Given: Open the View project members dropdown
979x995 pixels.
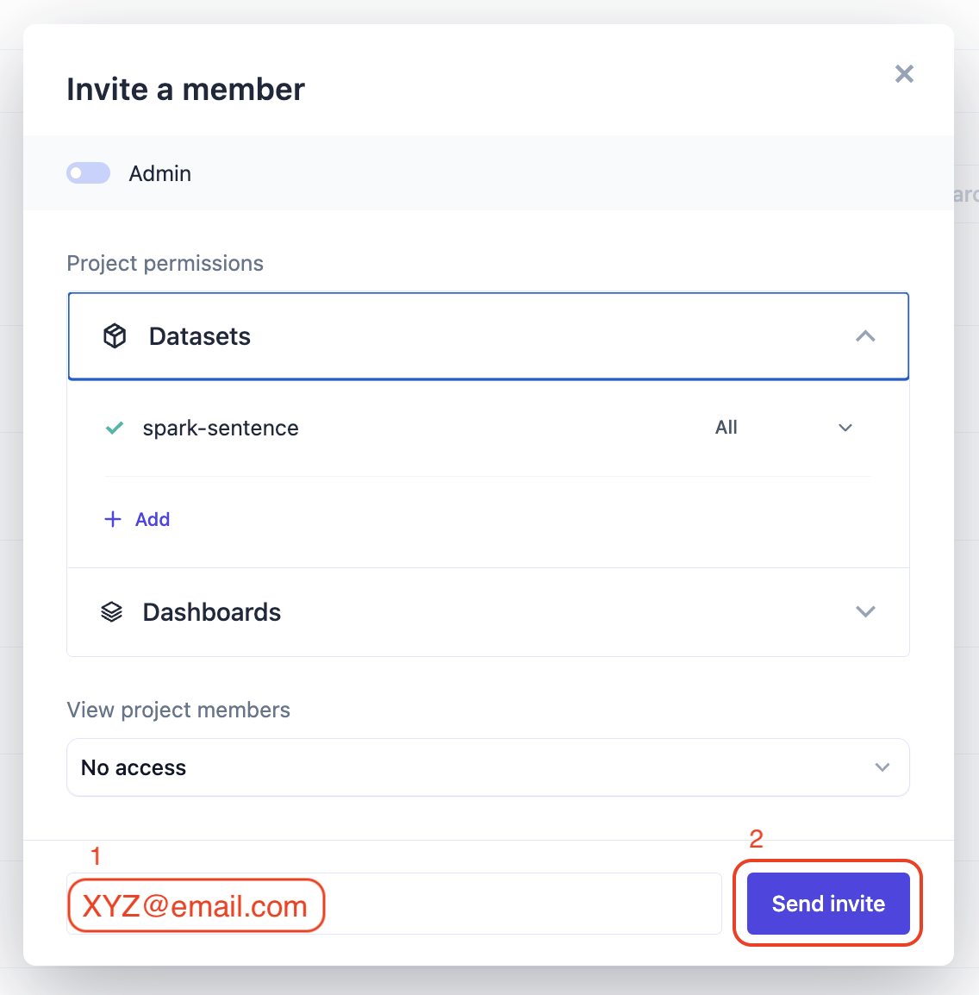Looking at the screenshot, I should [488, 767].
